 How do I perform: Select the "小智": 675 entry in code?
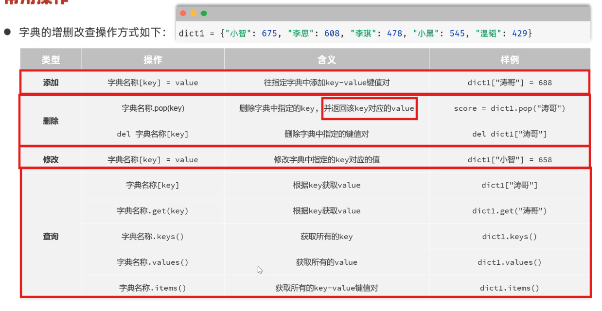[251, 34]
